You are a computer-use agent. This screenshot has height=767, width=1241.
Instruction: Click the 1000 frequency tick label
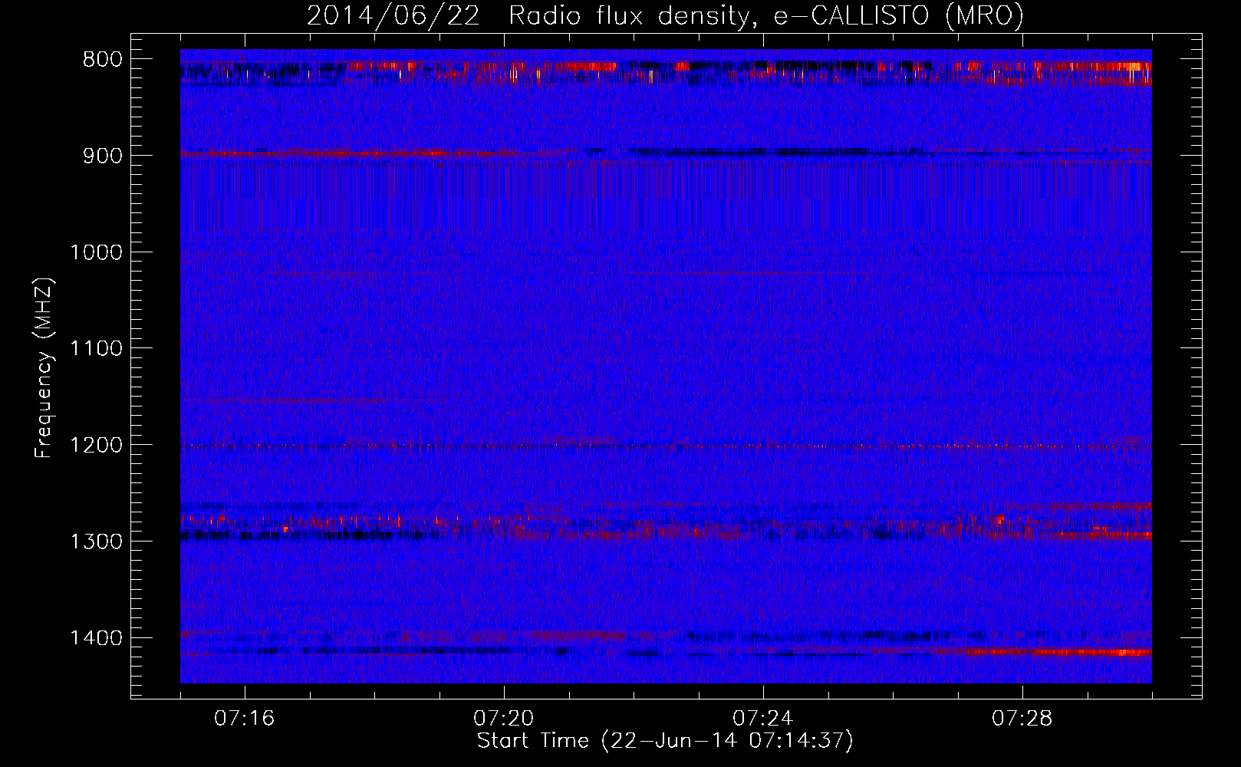pos(96,252)
